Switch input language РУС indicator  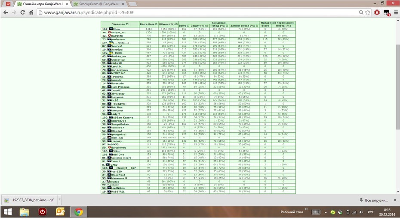[371, 212]
